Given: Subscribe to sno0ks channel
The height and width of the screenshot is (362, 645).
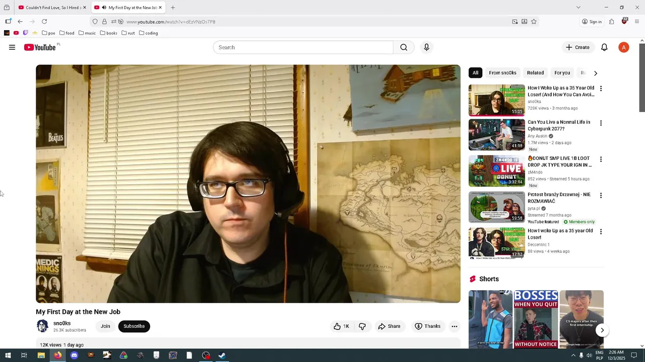Looking at the screenshot, I should [x=134, y=326].
